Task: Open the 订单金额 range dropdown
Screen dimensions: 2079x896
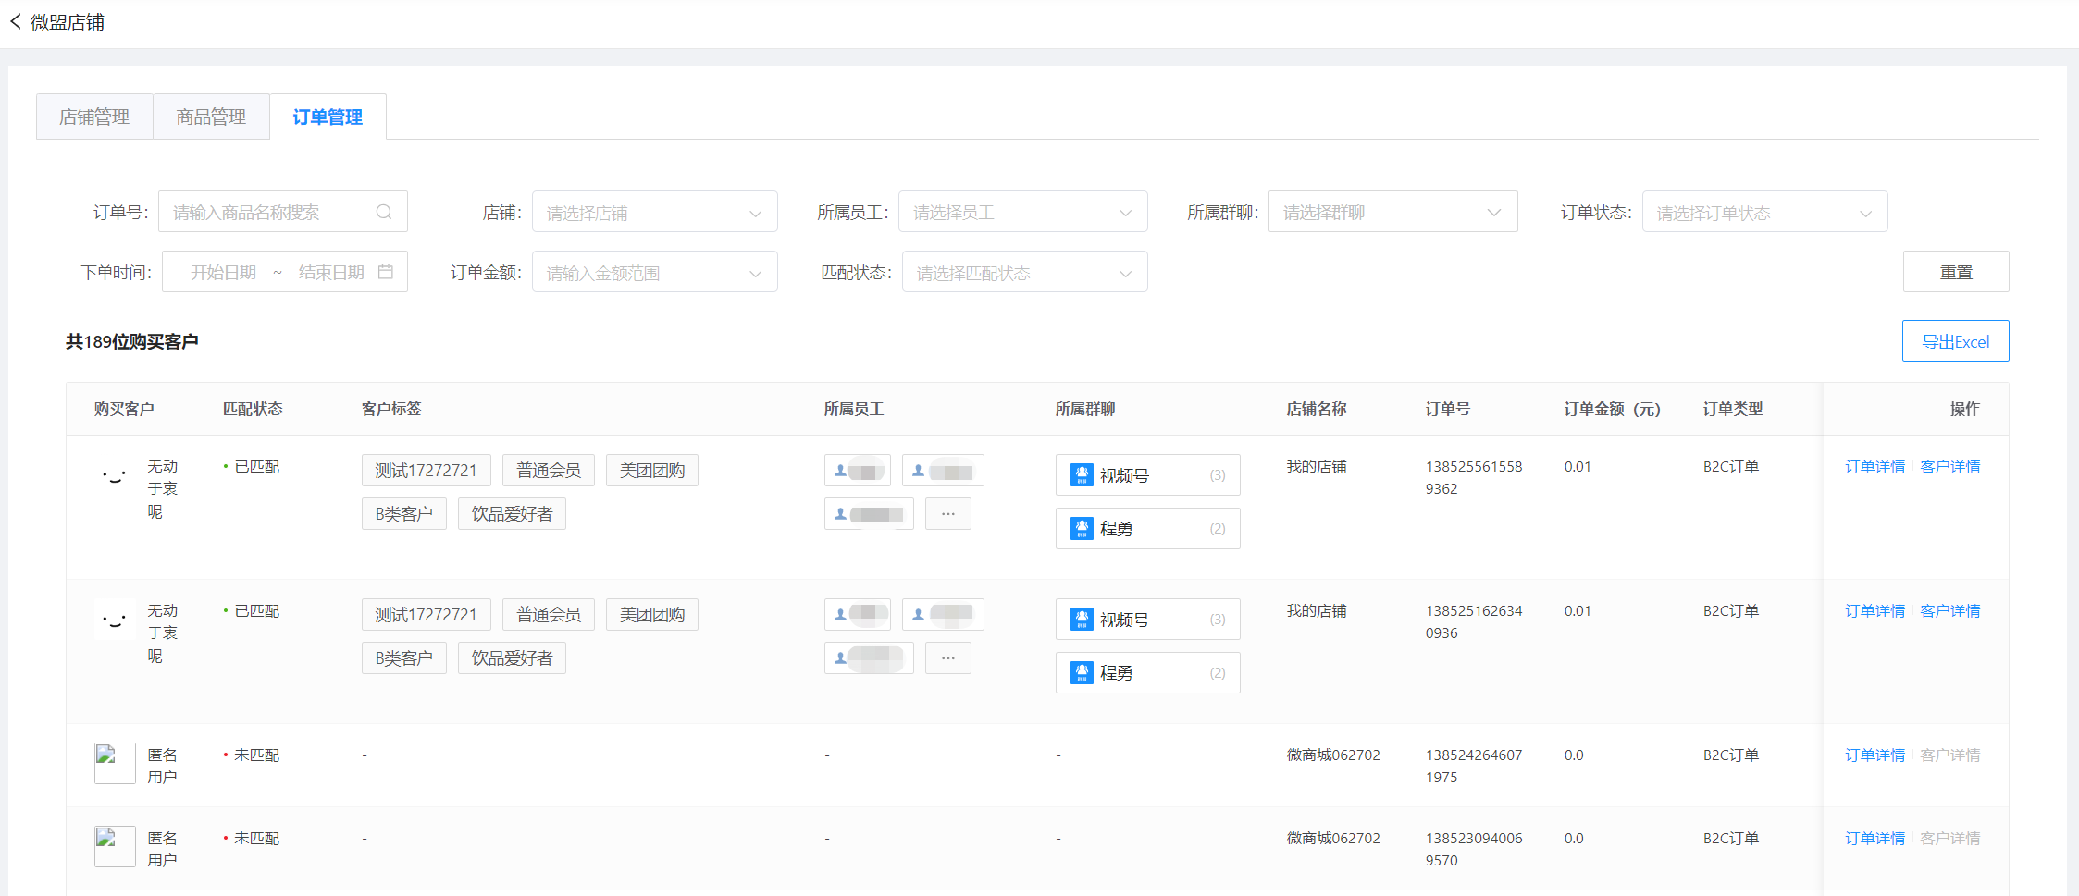Action: coord(654,272)
